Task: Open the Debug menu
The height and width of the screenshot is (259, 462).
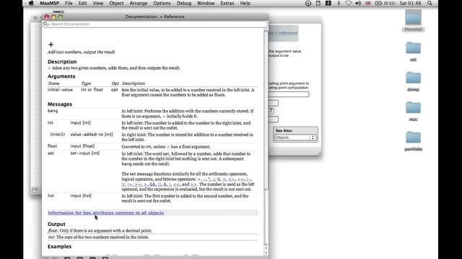Action: tap(184, 3)
